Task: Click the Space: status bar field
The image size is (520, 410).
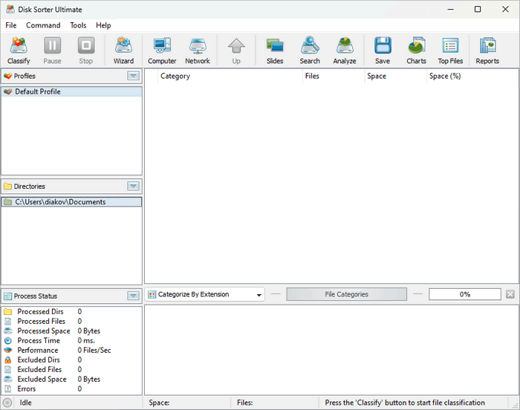Action: click(x=187, y=403)
